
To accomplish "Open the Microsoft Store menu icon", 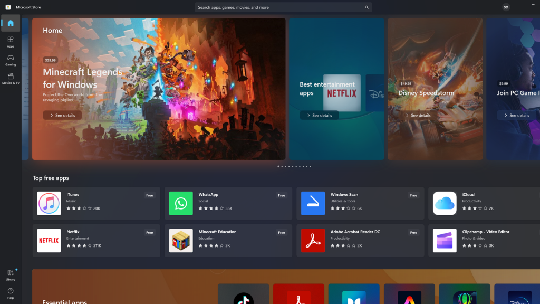I will coord(7,7).
